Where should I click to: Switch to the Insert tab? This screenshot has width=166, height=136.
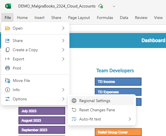tap(40, 18)
